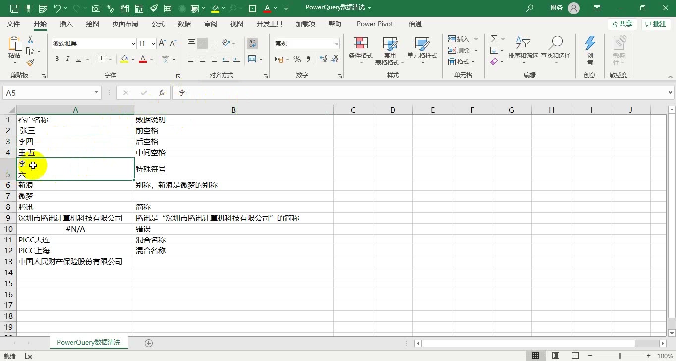The image size is (676, 361).
Task: Search with the title bar magnifier icon
Action: coord(530,8)
